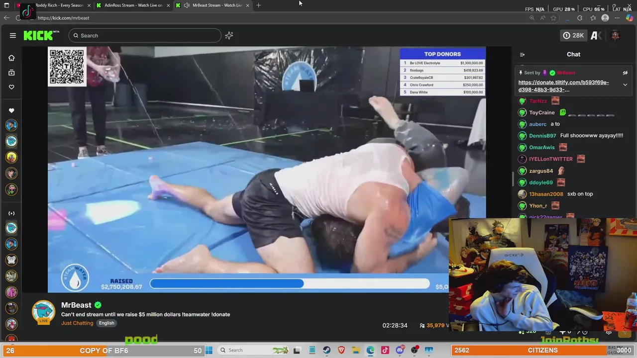Click the Windows taskbar search box
Screen dimensions: 637x358
pos(253,350)
